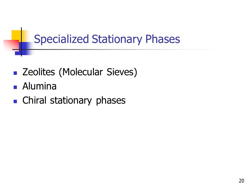The width and height of the screenshot is (252, 189).
Task: Click the word Stationary in the title
Action: coord(117,39)
